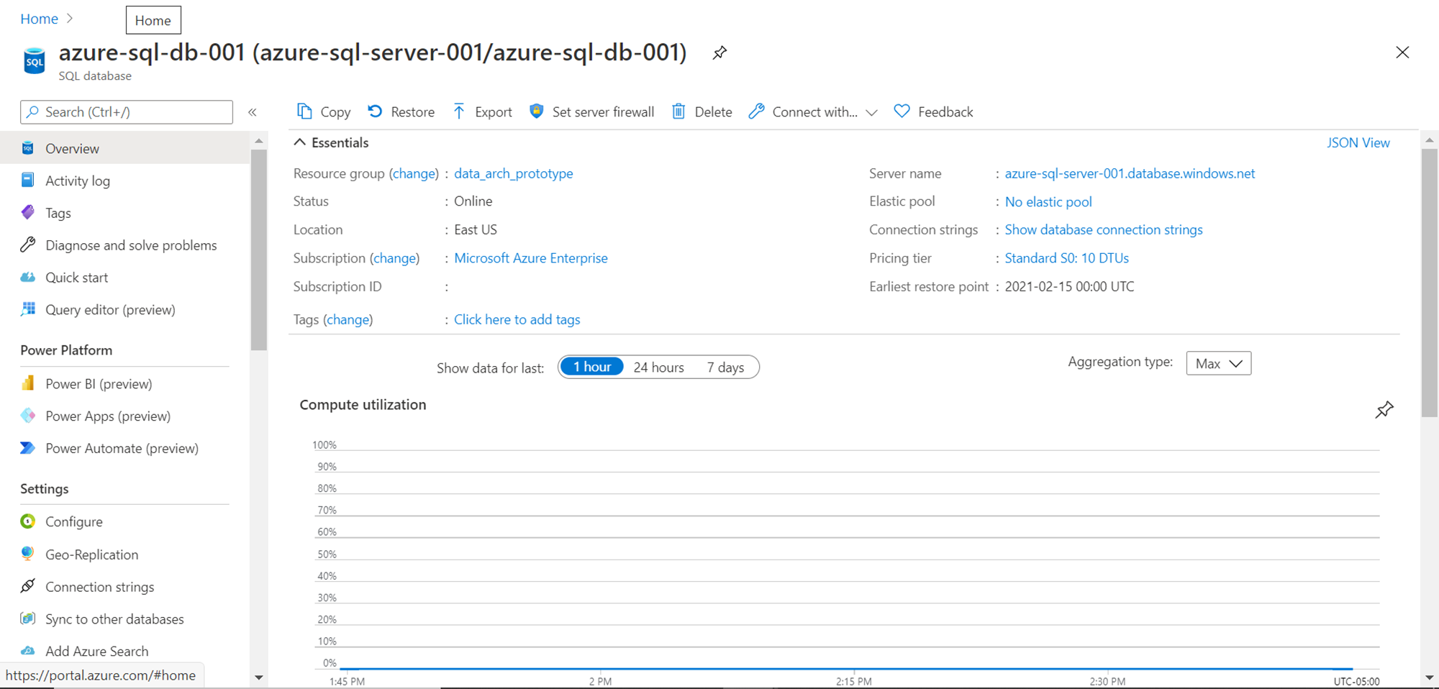Open the Aggregation type dropdown
This screenshot has height=689, width=1439.
tap(1219, 363)
